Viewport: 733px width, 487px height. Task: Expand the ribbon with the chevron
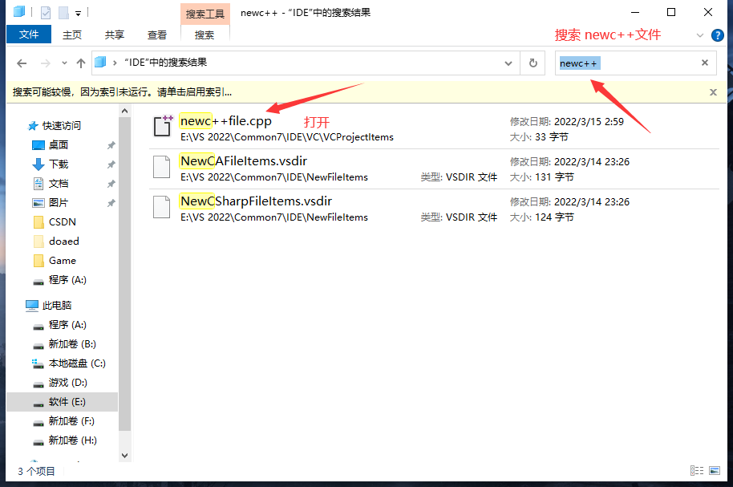pyautogui.click(x=700, y=35)
